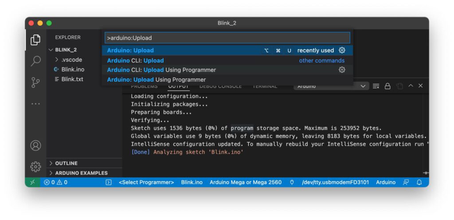Show additional views ellipsis in activity bar
454x220 pixels.
pyautogui.click(x=35, y=104)
